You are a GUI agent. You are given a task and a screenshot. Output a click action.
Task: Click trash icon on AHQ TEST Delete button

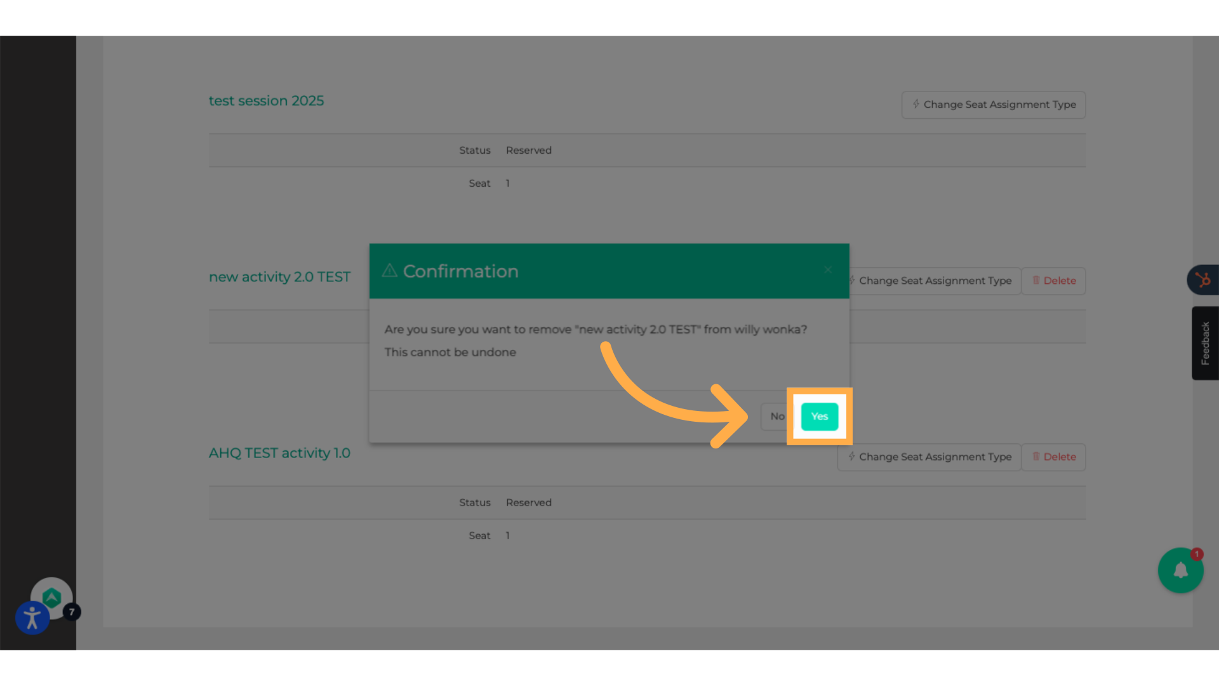pos(1036,456)
